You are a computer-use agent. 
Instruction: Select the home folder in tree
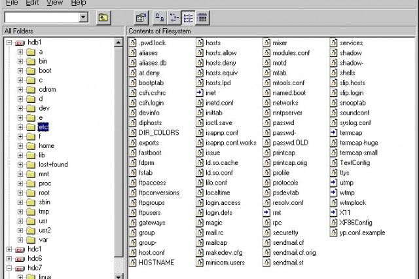click(x=46, y=146)
